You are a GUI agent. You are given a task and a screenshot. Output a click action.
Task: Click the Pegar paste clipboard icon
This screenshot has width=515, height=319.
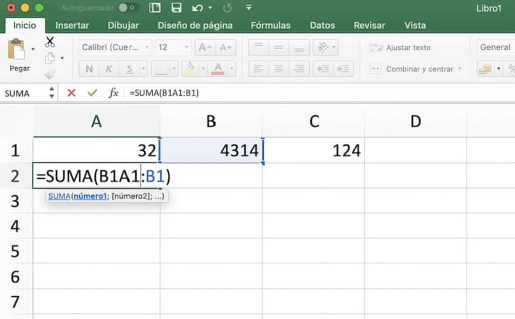[x=17, y=49]
